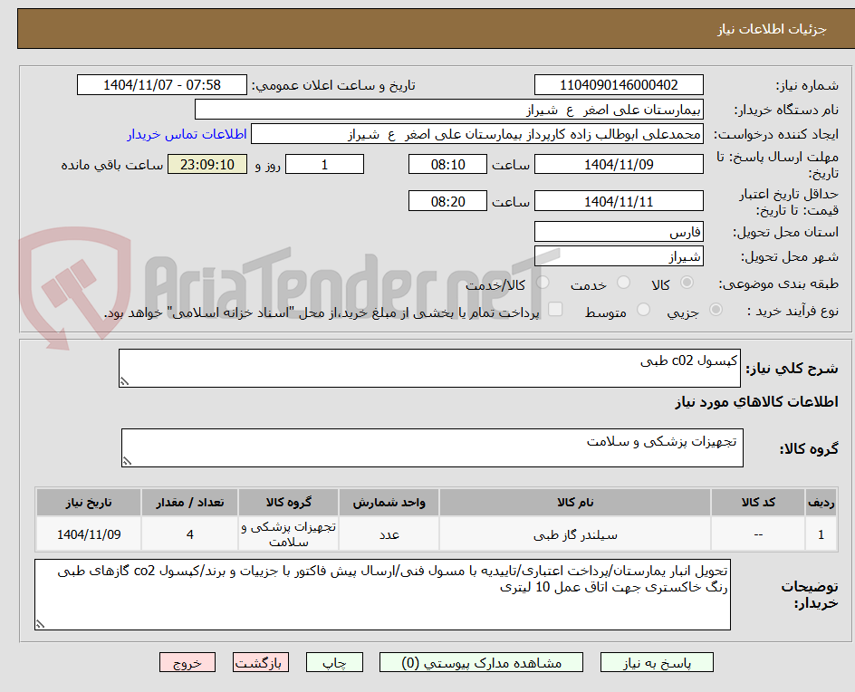
Task: Click the جزئیات اطلاعات نیاز page header
Action: [772, 29]
